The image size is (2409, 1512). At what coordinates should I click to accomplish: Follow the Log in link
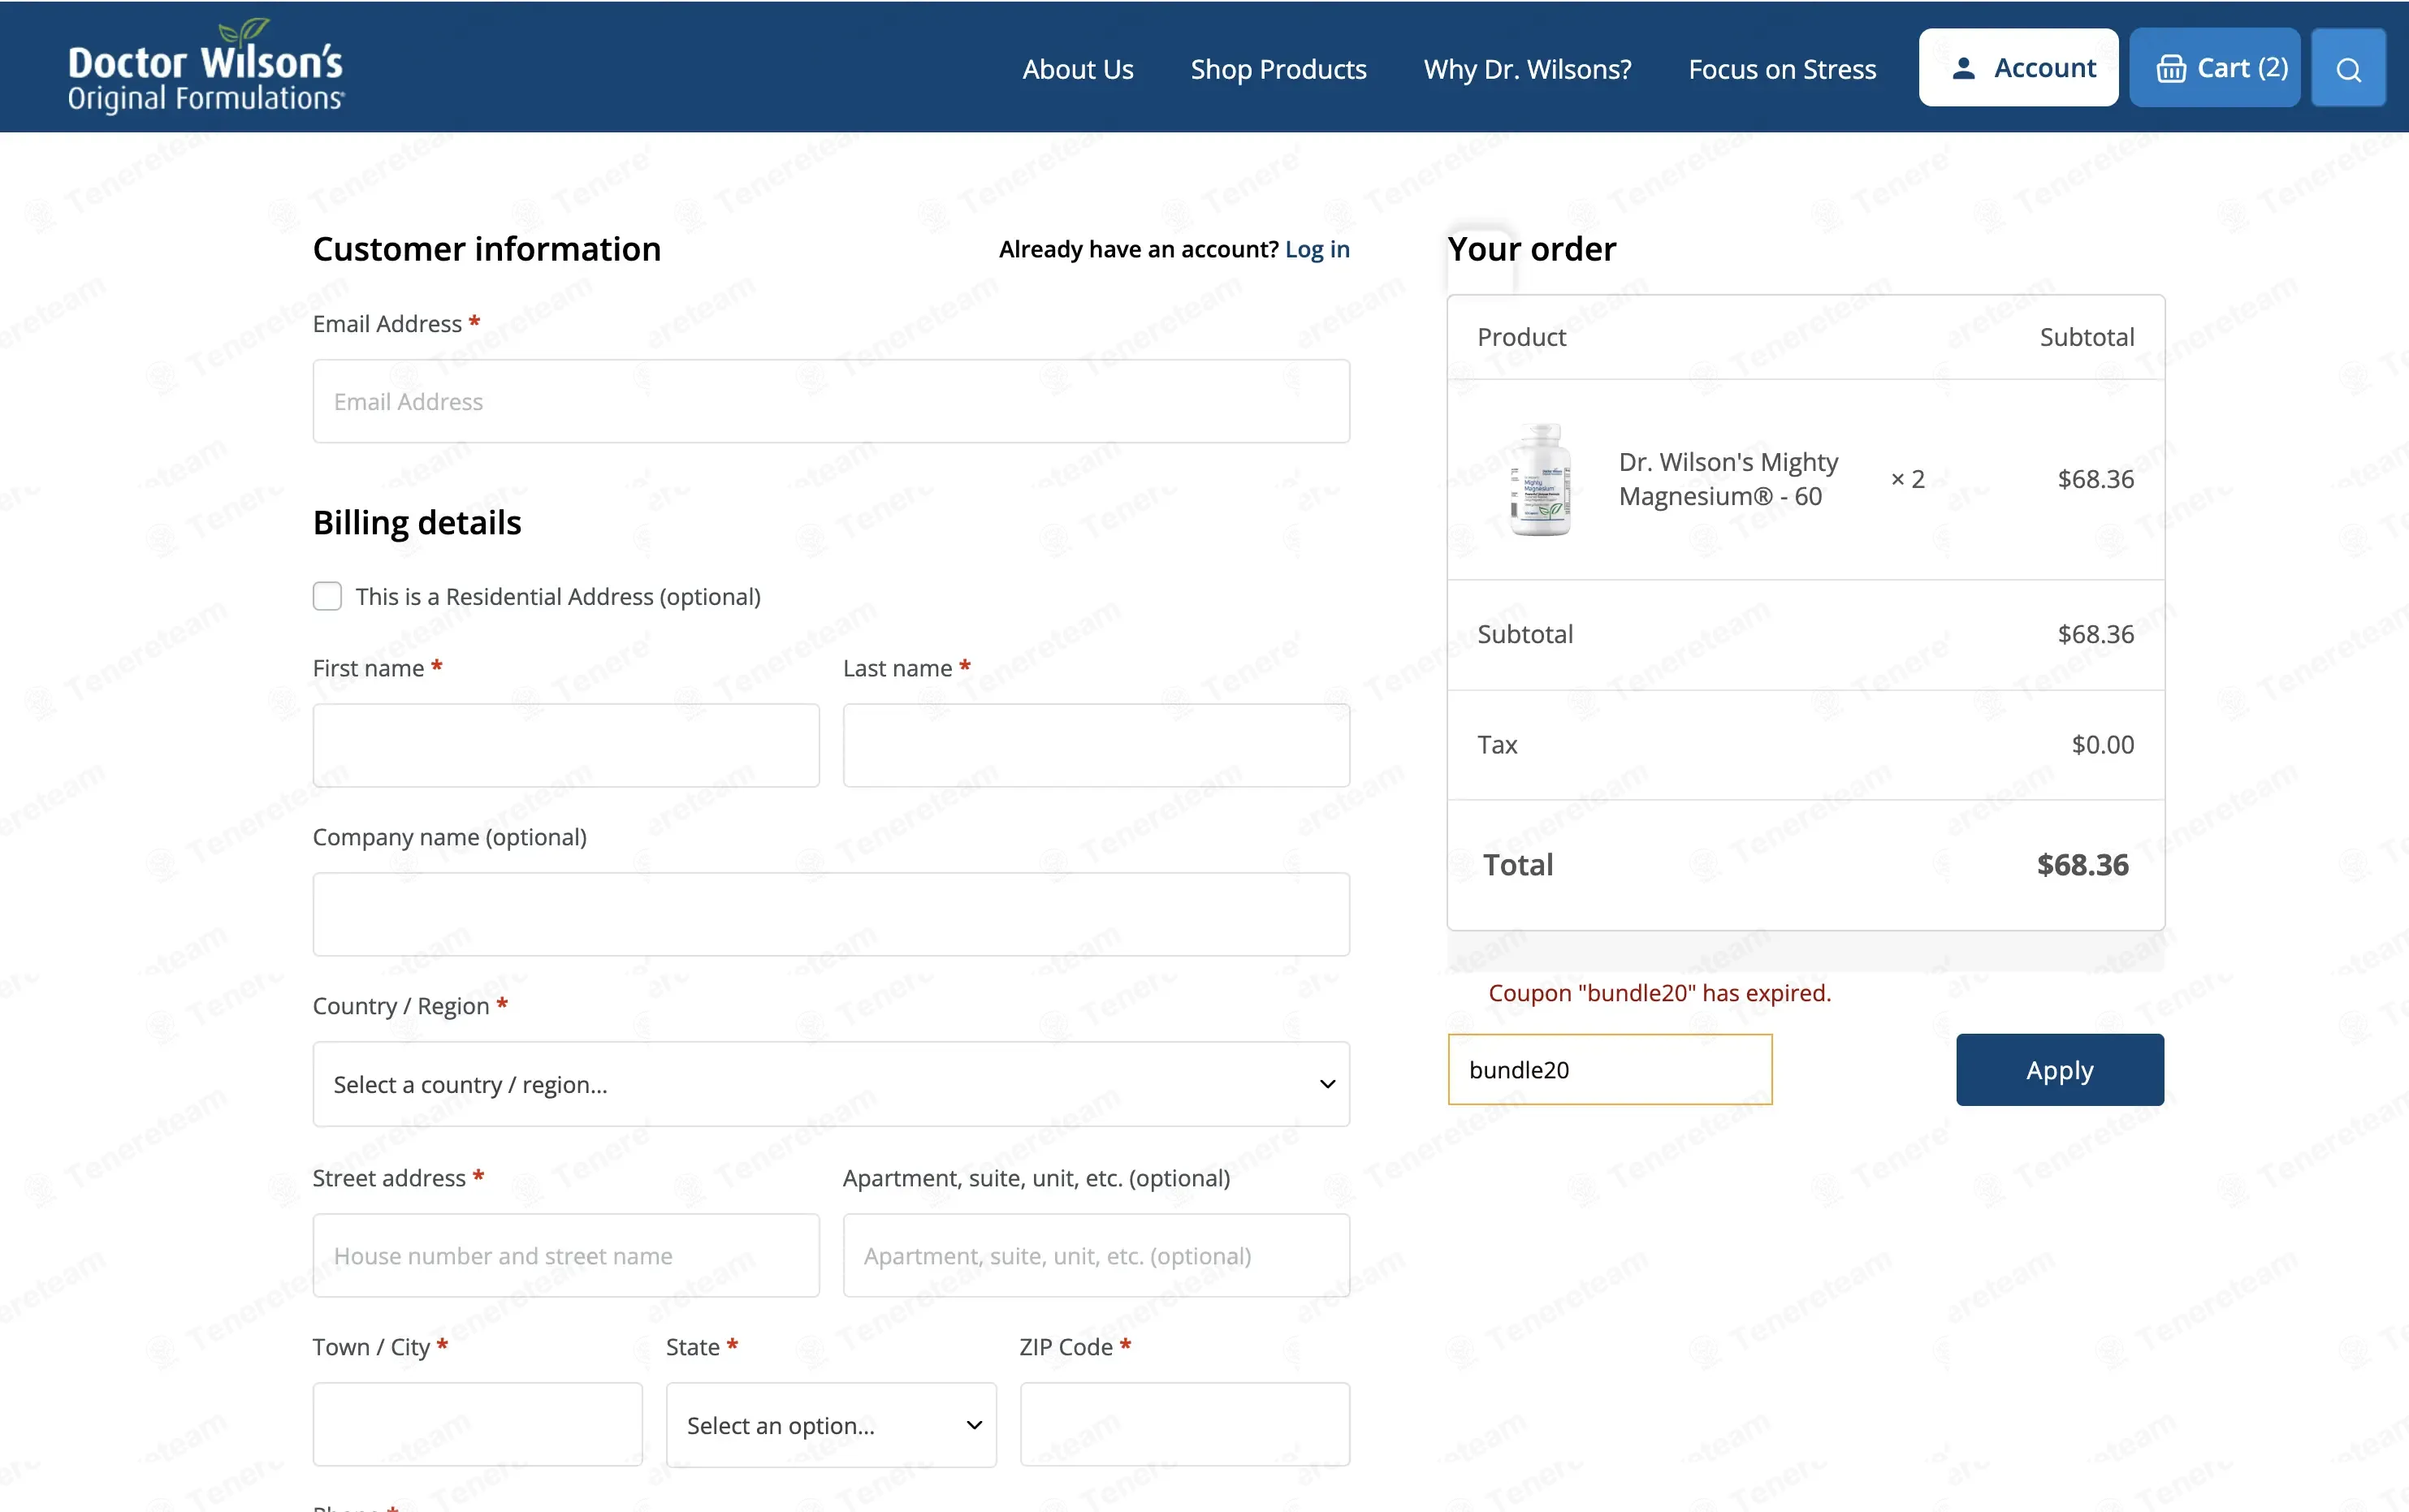pos(1317,249)
